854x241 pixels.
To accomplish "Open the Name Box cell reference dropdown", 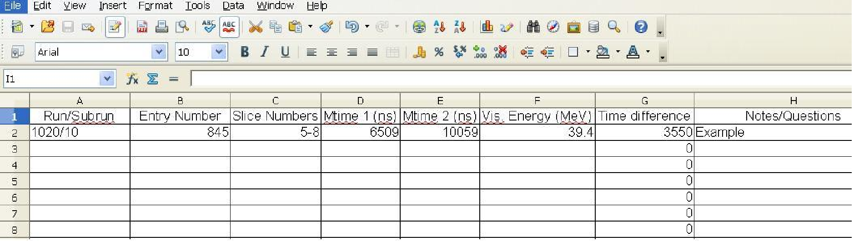I will [x=107, y=79].
